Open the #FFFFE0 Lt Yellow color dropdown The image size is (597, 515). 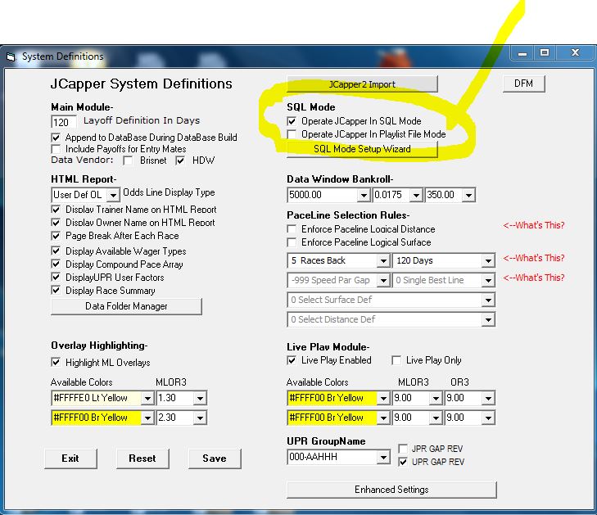[147, 399]
